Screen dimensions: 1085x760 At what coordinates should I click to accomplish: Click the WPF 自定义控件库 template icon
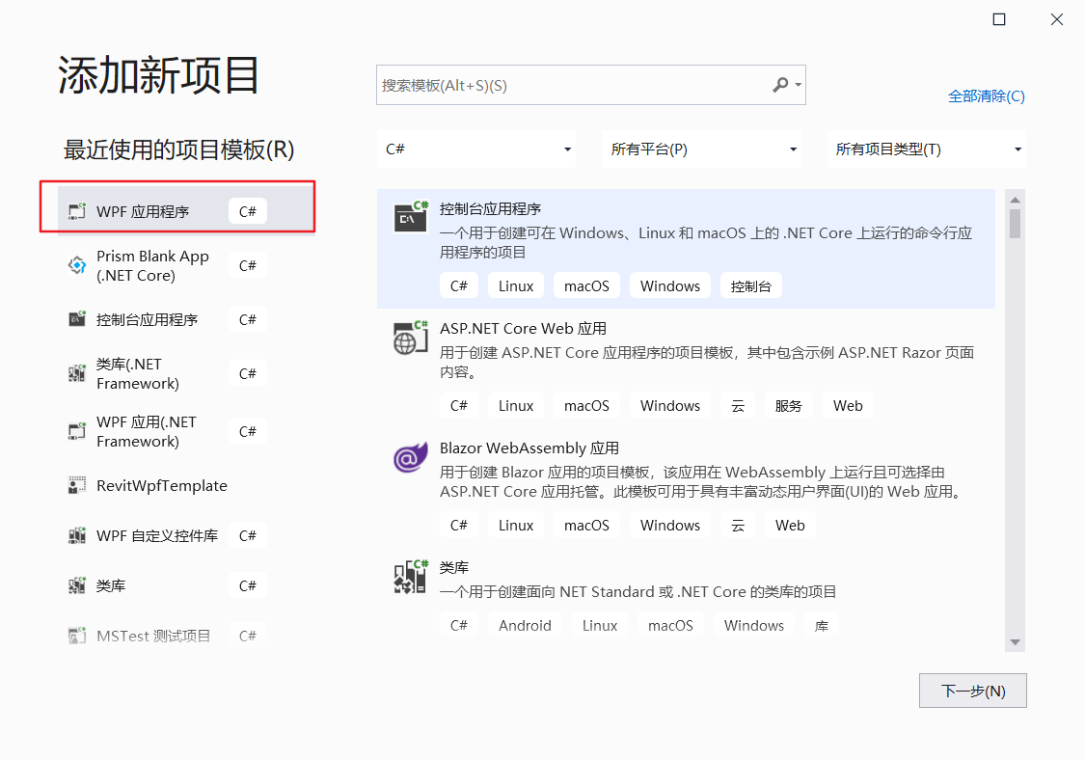coord(77,535)
